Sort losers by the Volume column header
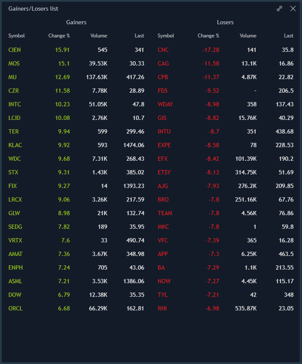The image size is (302, 364). 248,36
